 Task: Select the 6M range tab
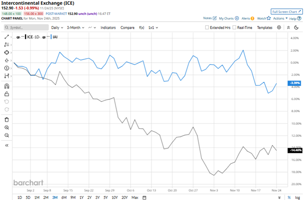point(64,198)
